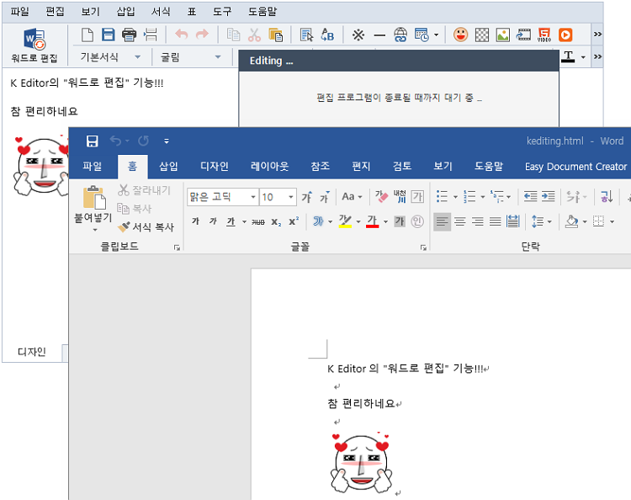
Task: Toggle strikethrough in Word ribbon
Action: (x=258, y=221)
